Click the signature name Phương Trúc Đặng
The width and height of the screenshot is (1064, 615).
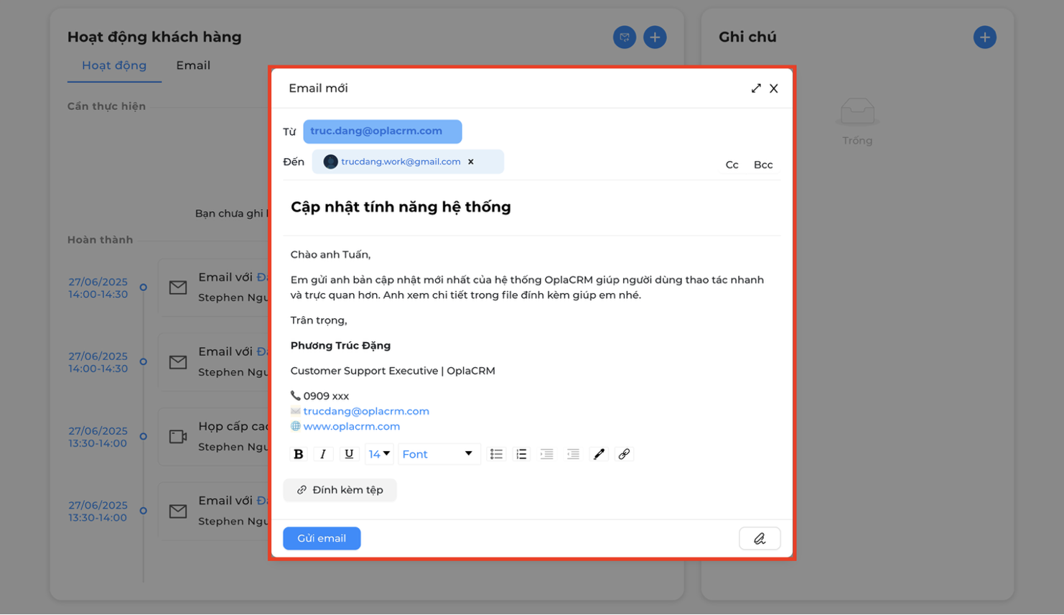point(340,346)
